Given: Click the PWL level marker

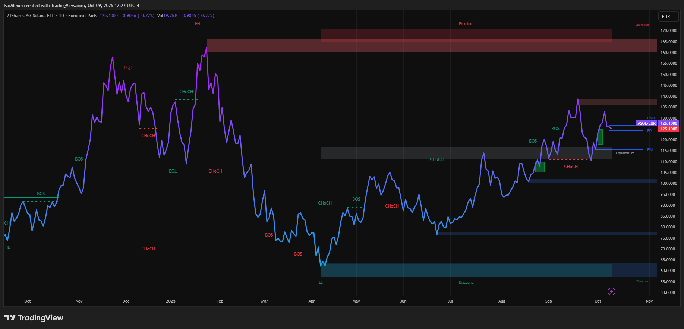Looking at the screenshot, I should [650, 150].
